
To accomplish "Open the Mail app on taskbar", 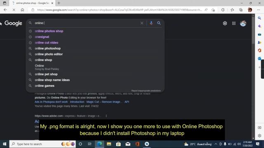I will click(x=128, y=144).
